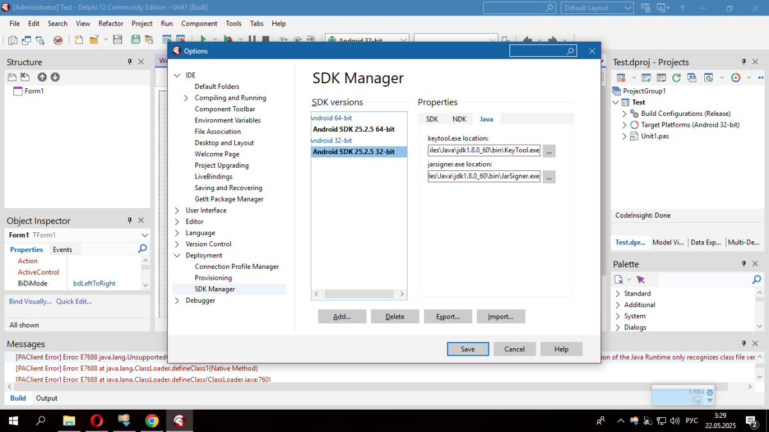The height and width of the screenshot is (432, 769).
Task: Open File Explorer from taskbar
Action: [69, 420]
